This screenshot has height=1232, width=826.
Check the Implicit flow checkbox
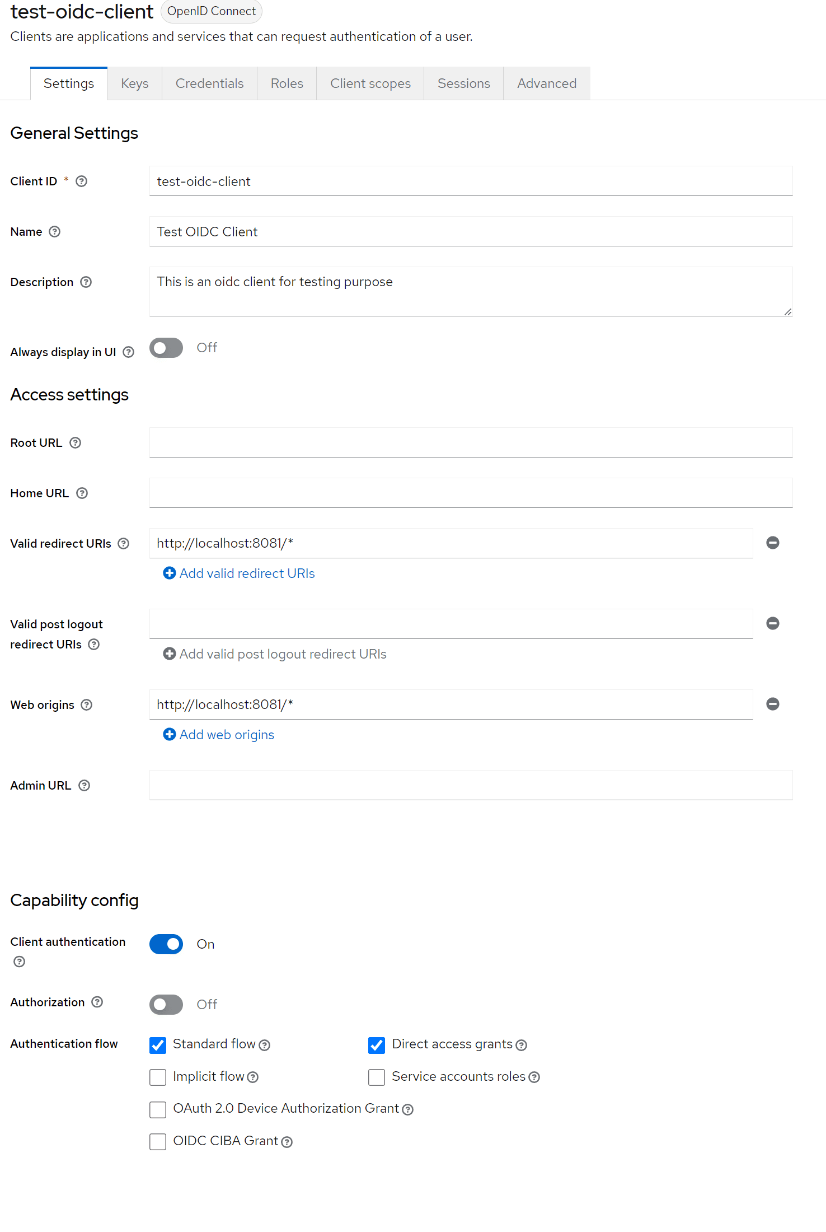(x=158, y=1077)
